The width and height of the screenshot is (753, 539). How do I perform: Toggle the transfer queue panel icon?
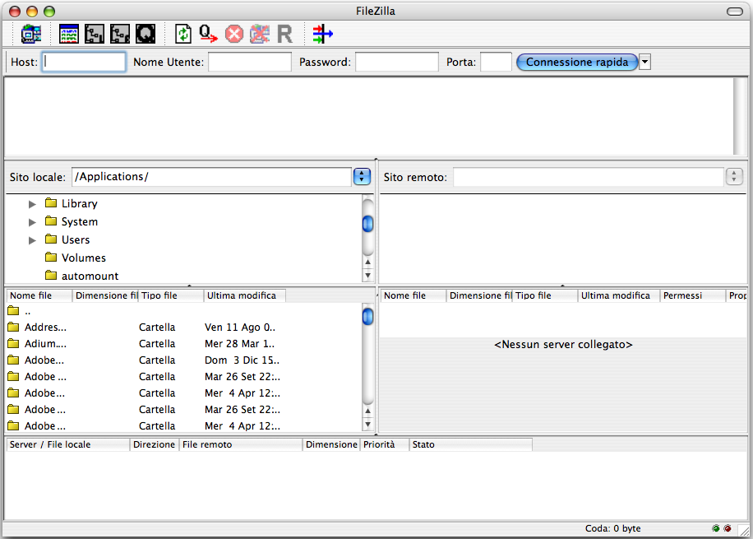tap(146, 34)
